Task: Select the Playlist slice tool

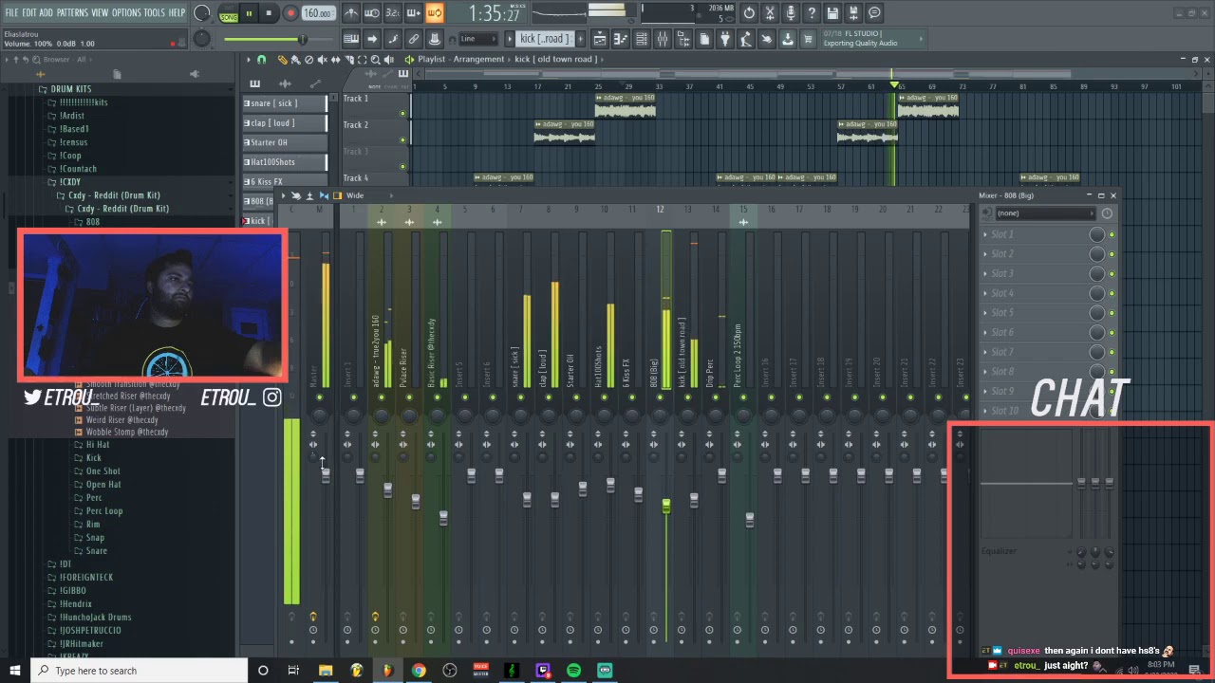Action: [349, 60]
